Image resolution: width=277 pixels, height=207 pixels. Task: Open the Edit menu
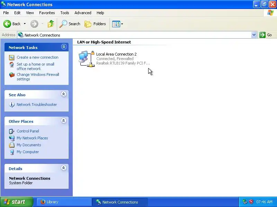[x=17, y=13]
